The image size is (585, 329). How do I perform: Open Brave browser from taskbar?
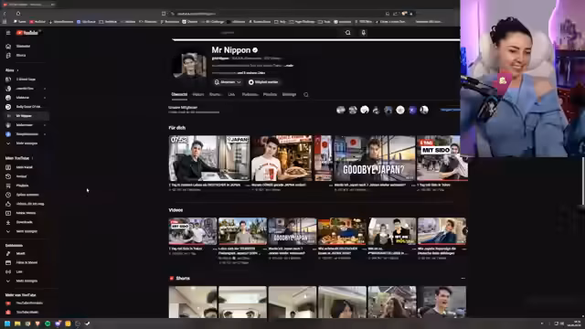(x=37, y=324)
